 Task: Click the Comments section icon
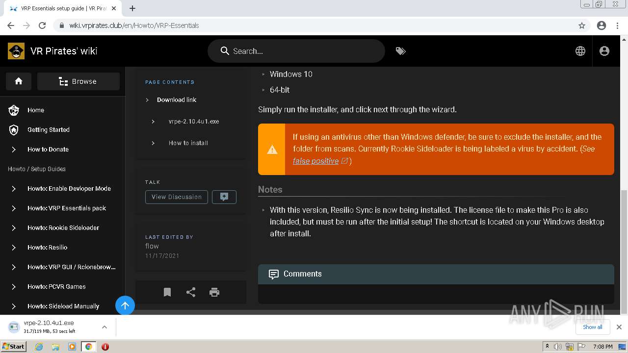click(x=274, y=274)
